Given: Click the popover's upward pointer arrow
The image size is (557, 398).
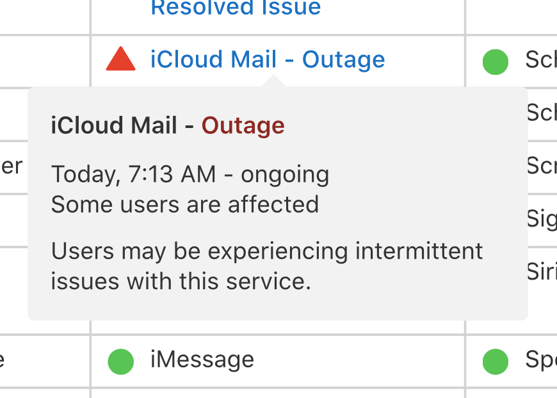Looking at the screenshot, I should (x=273, y=81).
